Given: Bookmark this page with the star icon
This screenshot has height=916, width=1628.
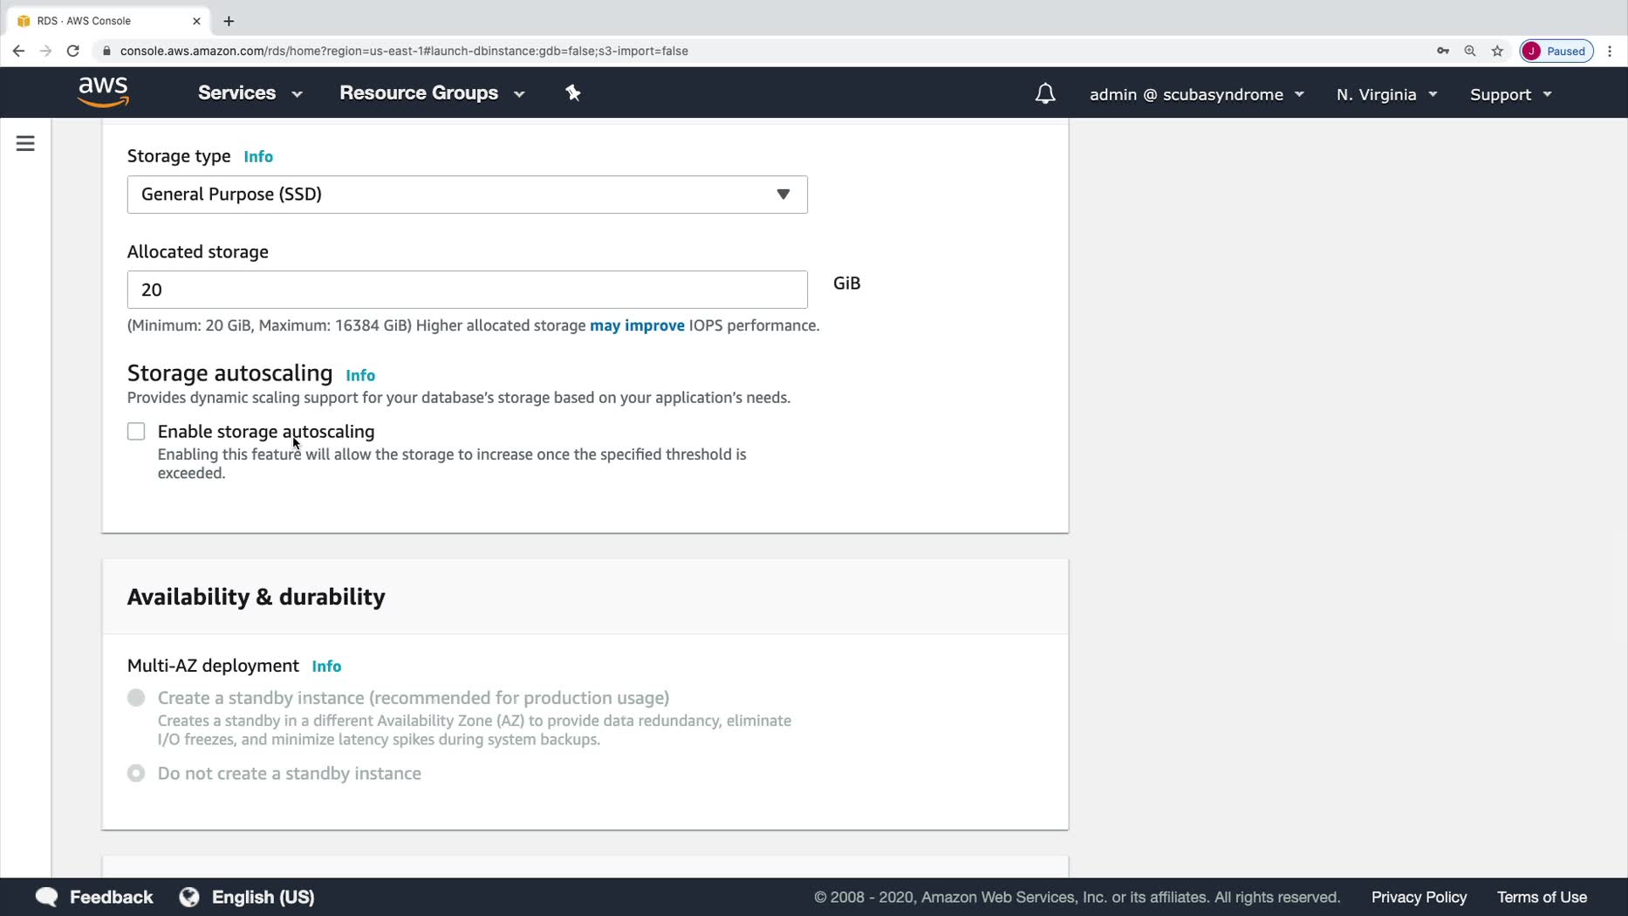Looking at the screenshot, I should [1497, 51].
